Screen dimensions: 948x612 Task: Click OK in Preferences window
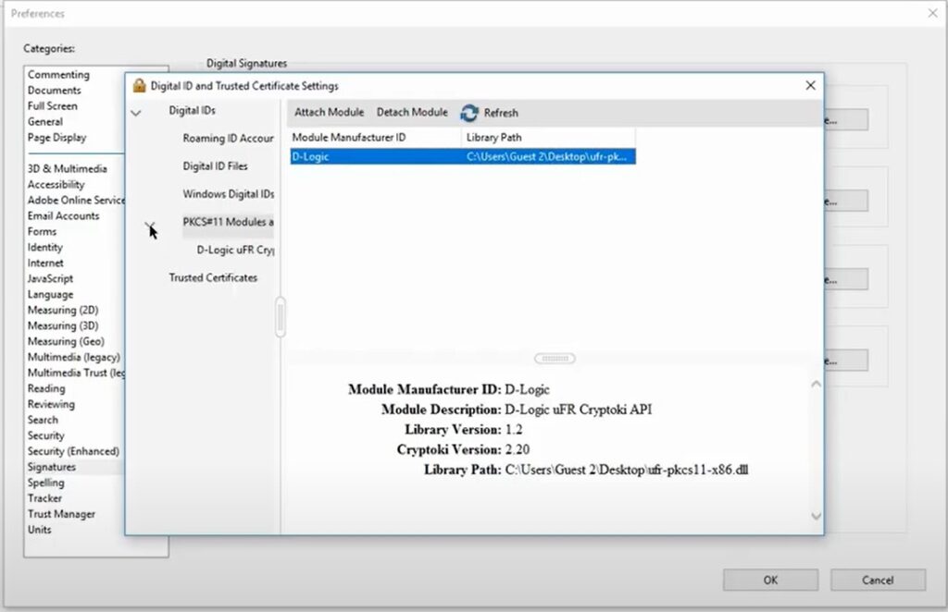point(770,580)
